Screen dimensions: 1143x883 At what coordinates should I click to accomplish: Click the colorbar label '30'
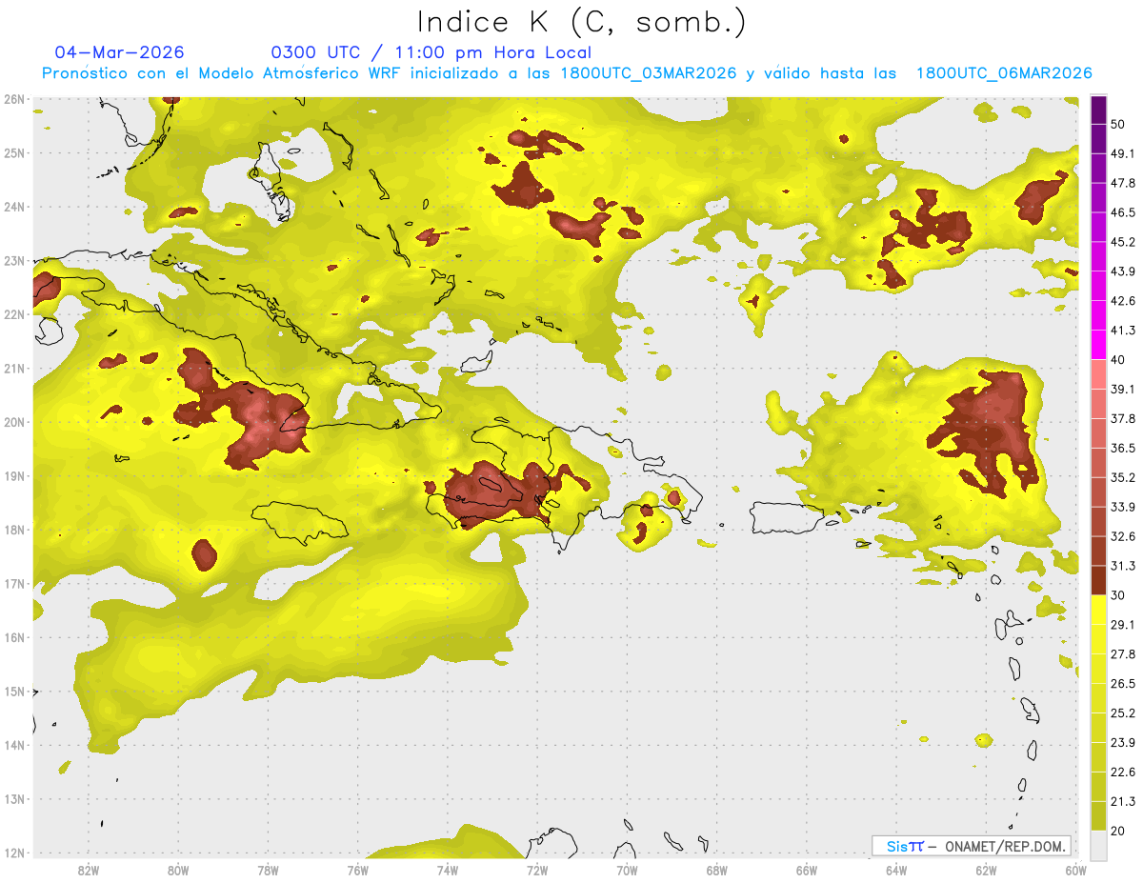[1118, 595]
